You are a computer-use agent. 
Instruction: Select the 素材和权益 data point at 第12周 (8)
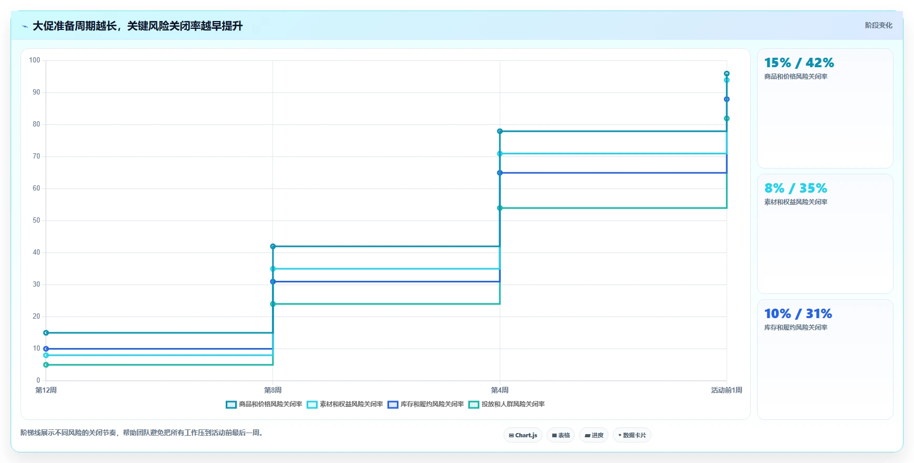[46, 355]
